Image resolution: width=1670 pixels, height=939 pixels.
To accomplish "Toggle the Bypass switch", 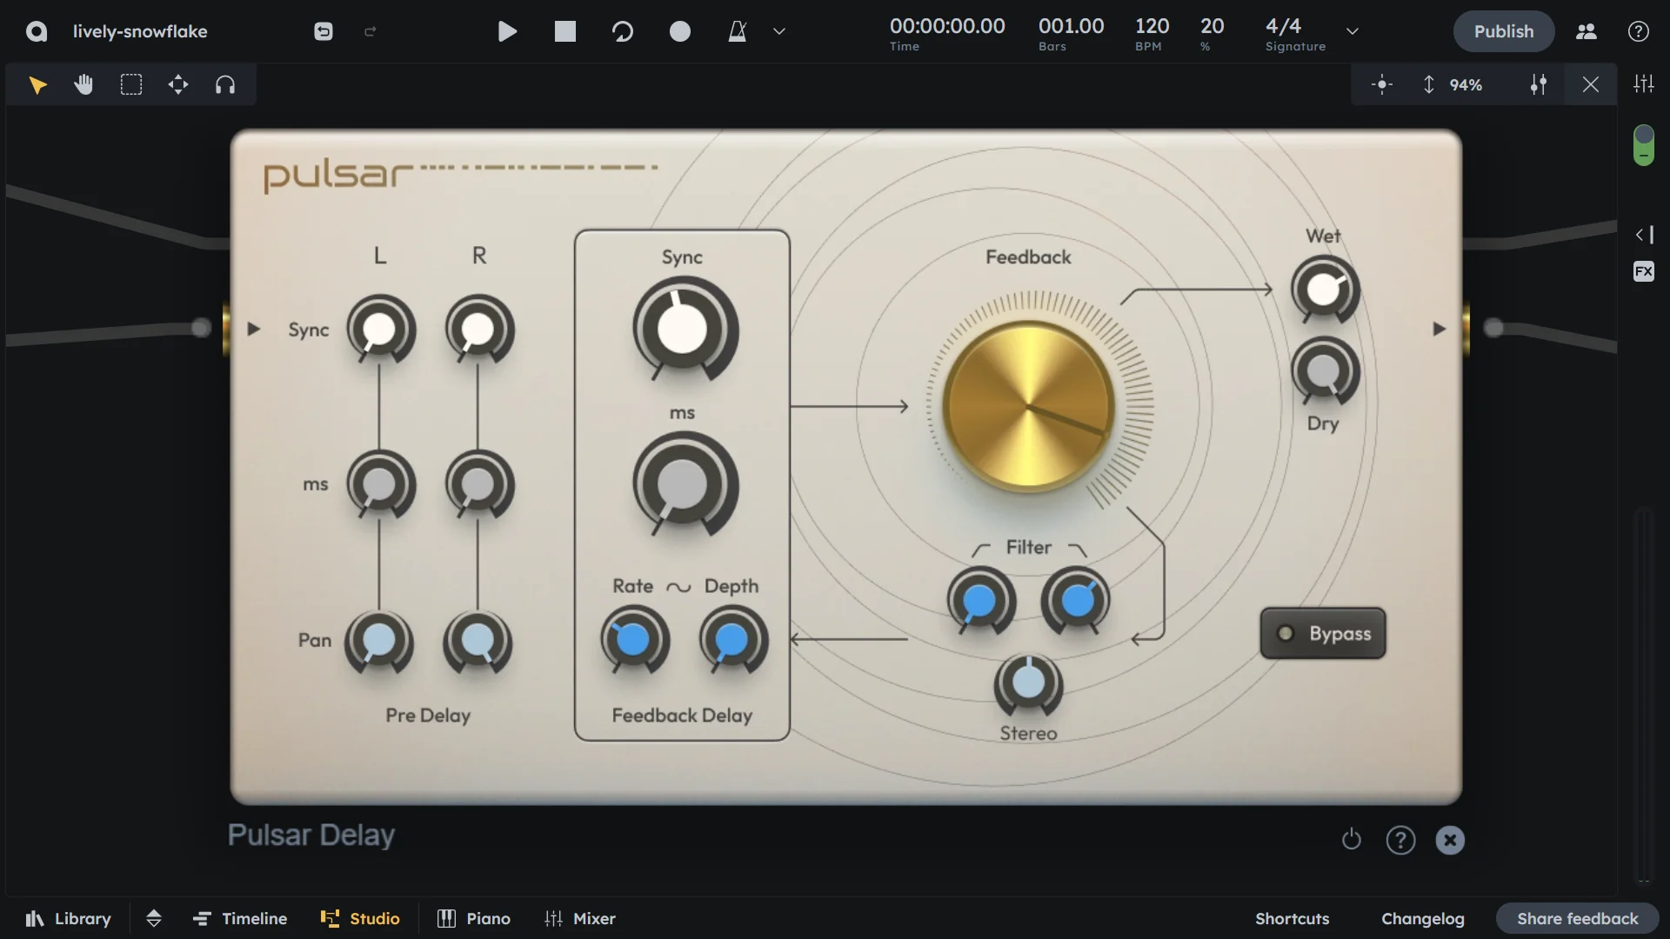I will click(x=1322, y=633).
